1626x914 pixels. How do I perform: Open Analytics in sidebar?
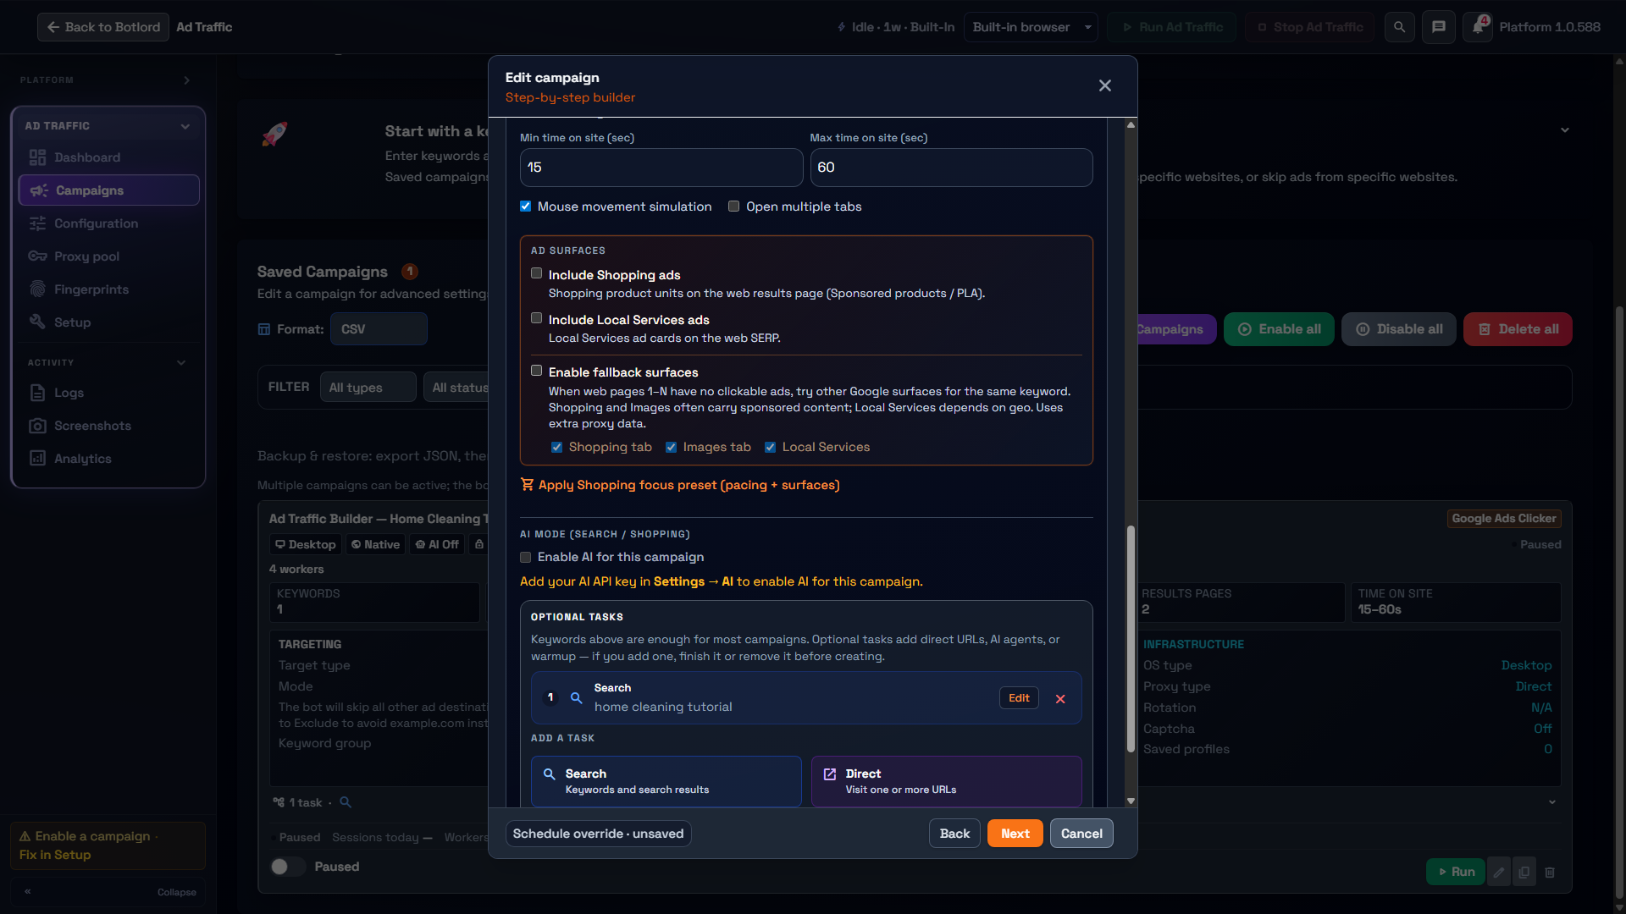pos(108,459)
